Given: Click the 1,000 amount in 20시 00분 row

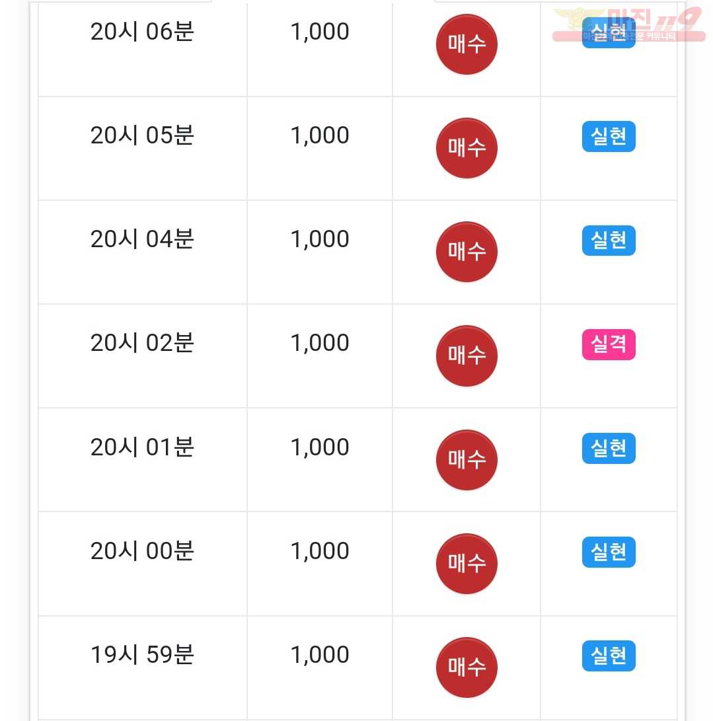Looking at the screenshot, I should (x=320, y=551).
